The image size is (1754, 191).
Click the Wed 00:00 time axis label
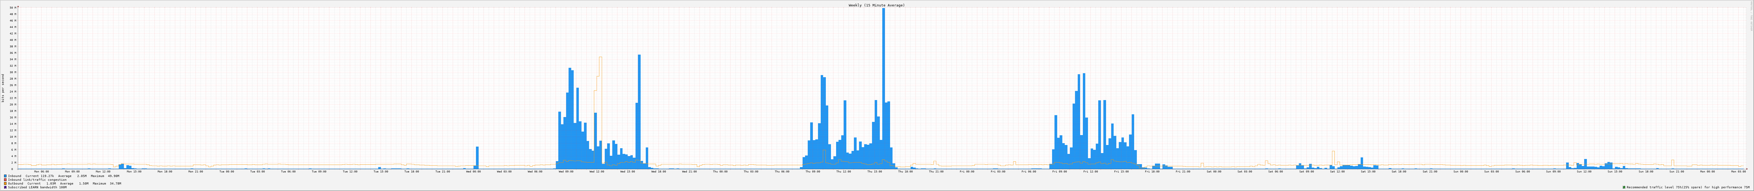click(473, 171)
